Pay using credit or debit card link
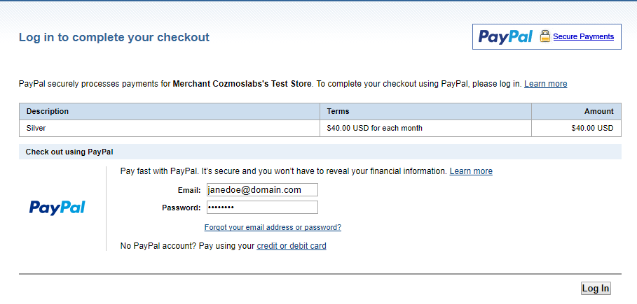The width and height of the screenshot is (637, 304). pyautogui.click(x=292, y=246)
